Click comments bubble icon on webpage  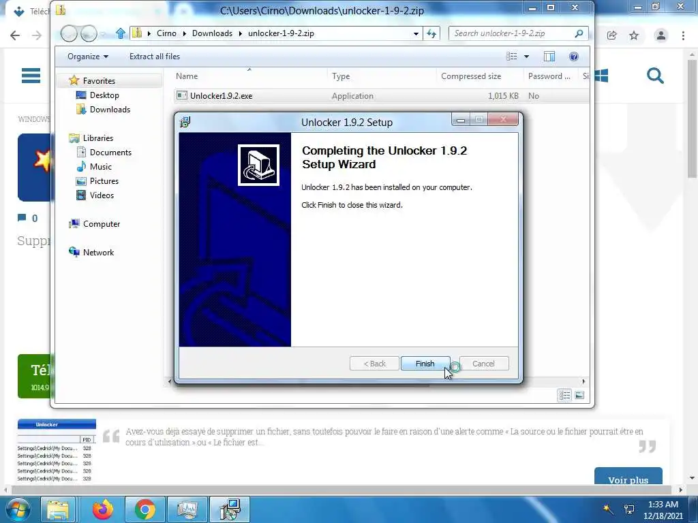coord(22,218)
